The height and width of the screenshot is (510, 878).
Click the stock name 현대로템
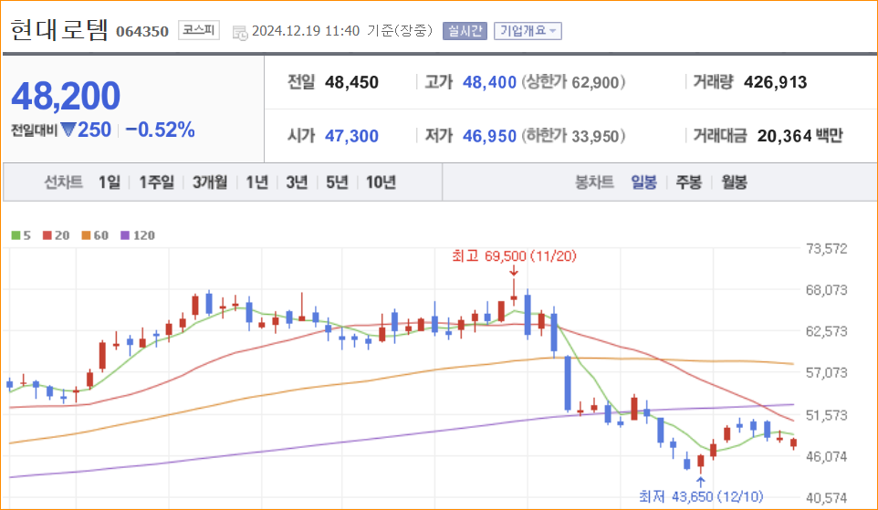58,30
